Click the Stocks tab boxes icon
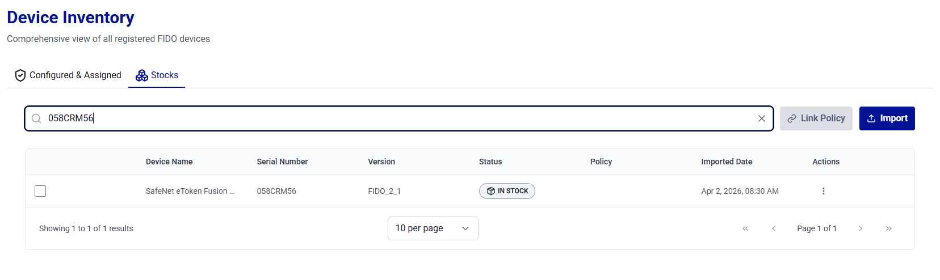The image size is (940, 280). pyautogui.click(x=142, y=75)
